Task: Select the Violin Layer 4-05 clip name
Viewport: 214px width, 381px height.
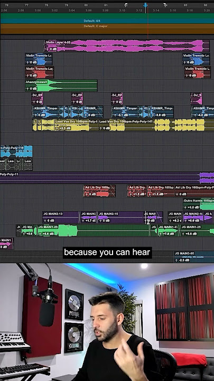Action: [58, 42]
